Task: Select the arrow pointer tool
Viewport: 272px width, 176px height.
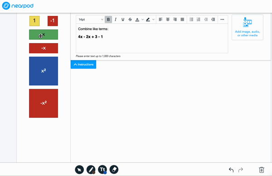Action: (x=79, y=170)
